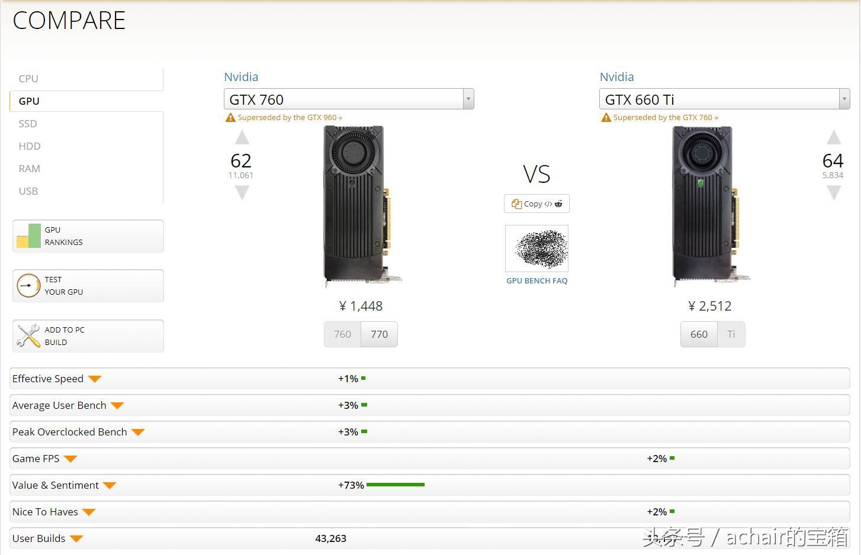Select the 660 variant toggle
This screenshot has height=555, width=861.
tap(699, 334)
